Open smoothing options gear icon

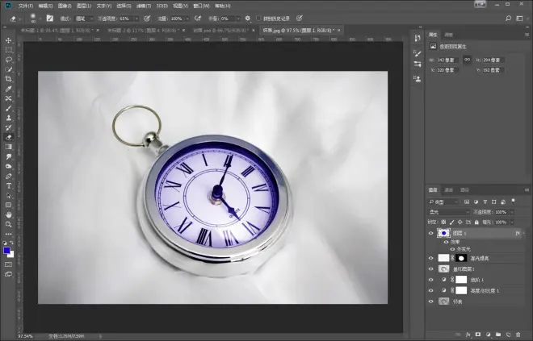click(x=247, y=19)
